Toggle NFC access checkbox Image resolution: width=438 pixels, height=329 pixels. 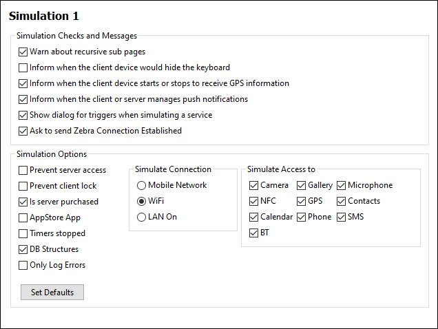click(254, 201)
